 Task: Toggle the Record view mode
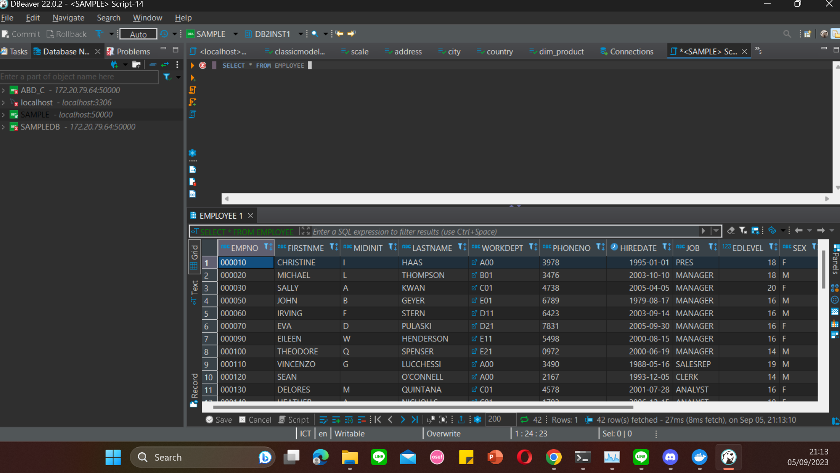point(194,390)
